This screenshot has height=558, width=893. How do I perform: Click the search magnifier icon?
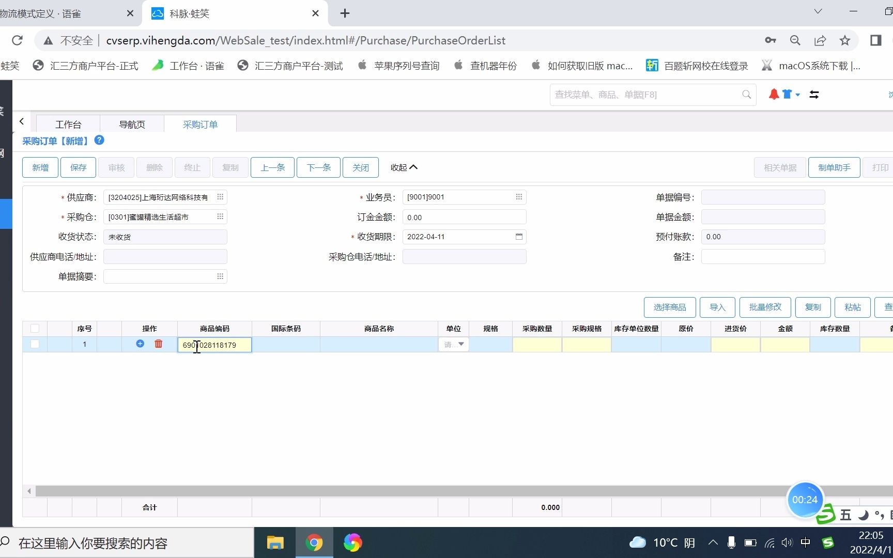tap(746, 95)
